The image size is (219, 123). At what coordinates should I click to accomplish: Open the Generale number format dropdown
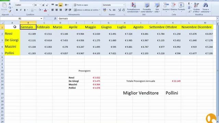(x=124, y=5)
